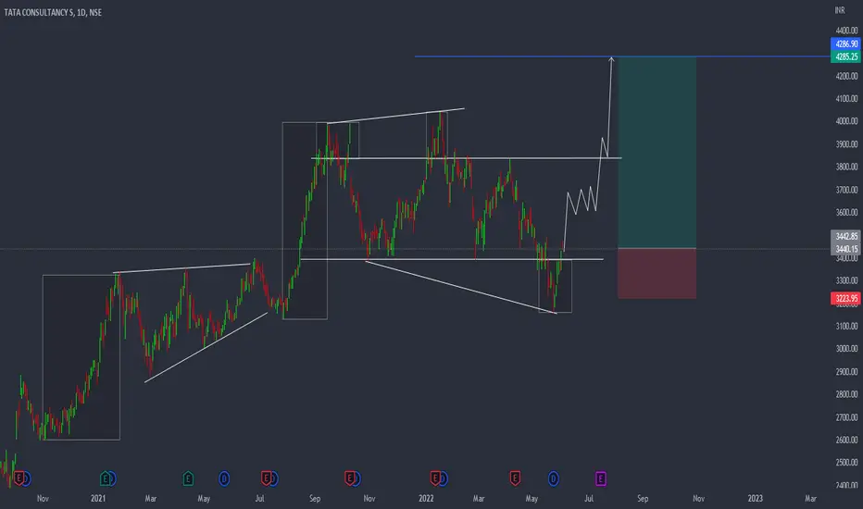Select the blue horizontal line at 4286.90
Viewport: 863px width, 509px height.
pyautogui.click(x=622, y=56)
